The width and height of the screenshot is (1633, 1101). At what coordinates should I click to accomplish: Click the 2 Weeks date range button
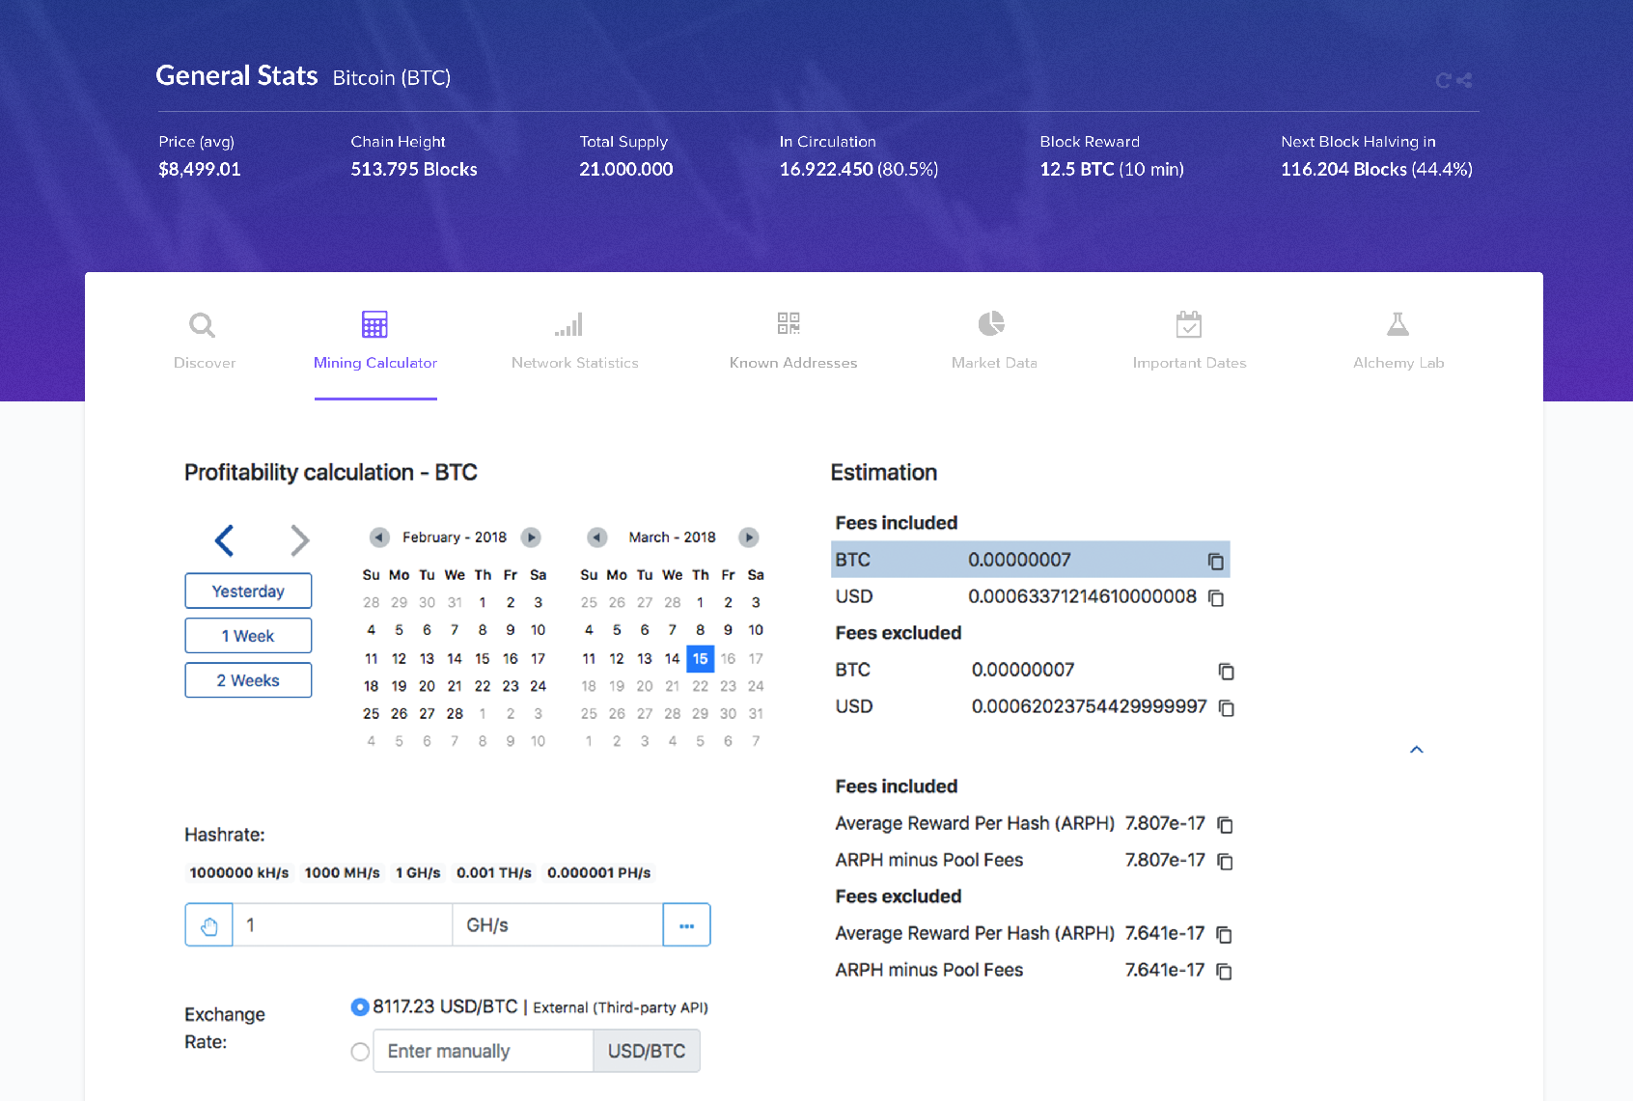[248, 680]
